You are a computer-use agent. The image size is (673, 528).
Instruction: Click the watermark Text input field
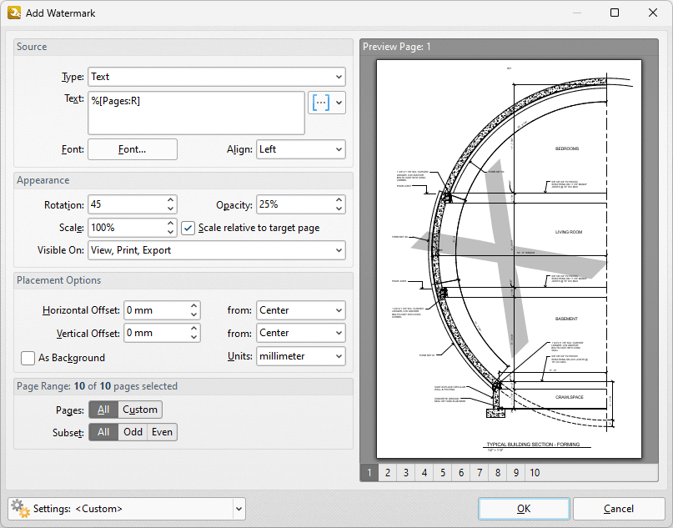point(196,113)
